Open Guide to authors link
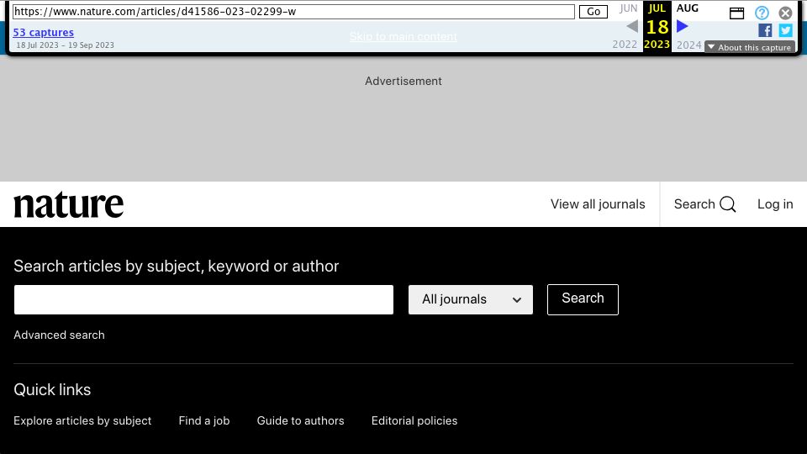Viewport: 807px width, 454px height. click(301, 421)
